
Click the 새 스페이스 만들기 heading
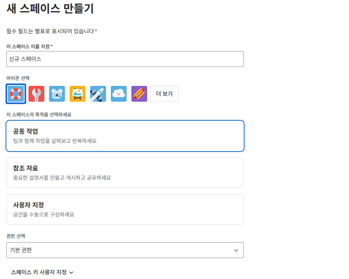[50, 8]
